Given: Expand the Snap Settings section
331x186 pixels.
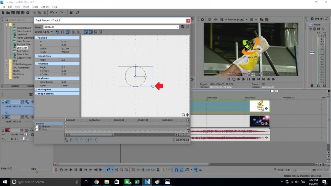Looking at the screenshot, I should pyautogui.click(x=36, y=94).
